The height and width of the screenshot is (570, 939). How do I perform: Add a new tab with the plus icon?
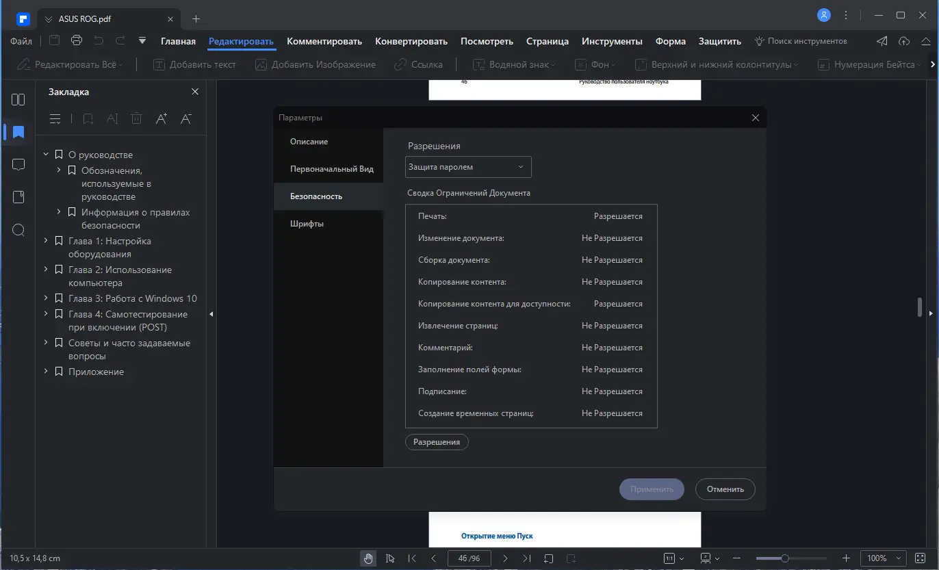tap(196, 18)
